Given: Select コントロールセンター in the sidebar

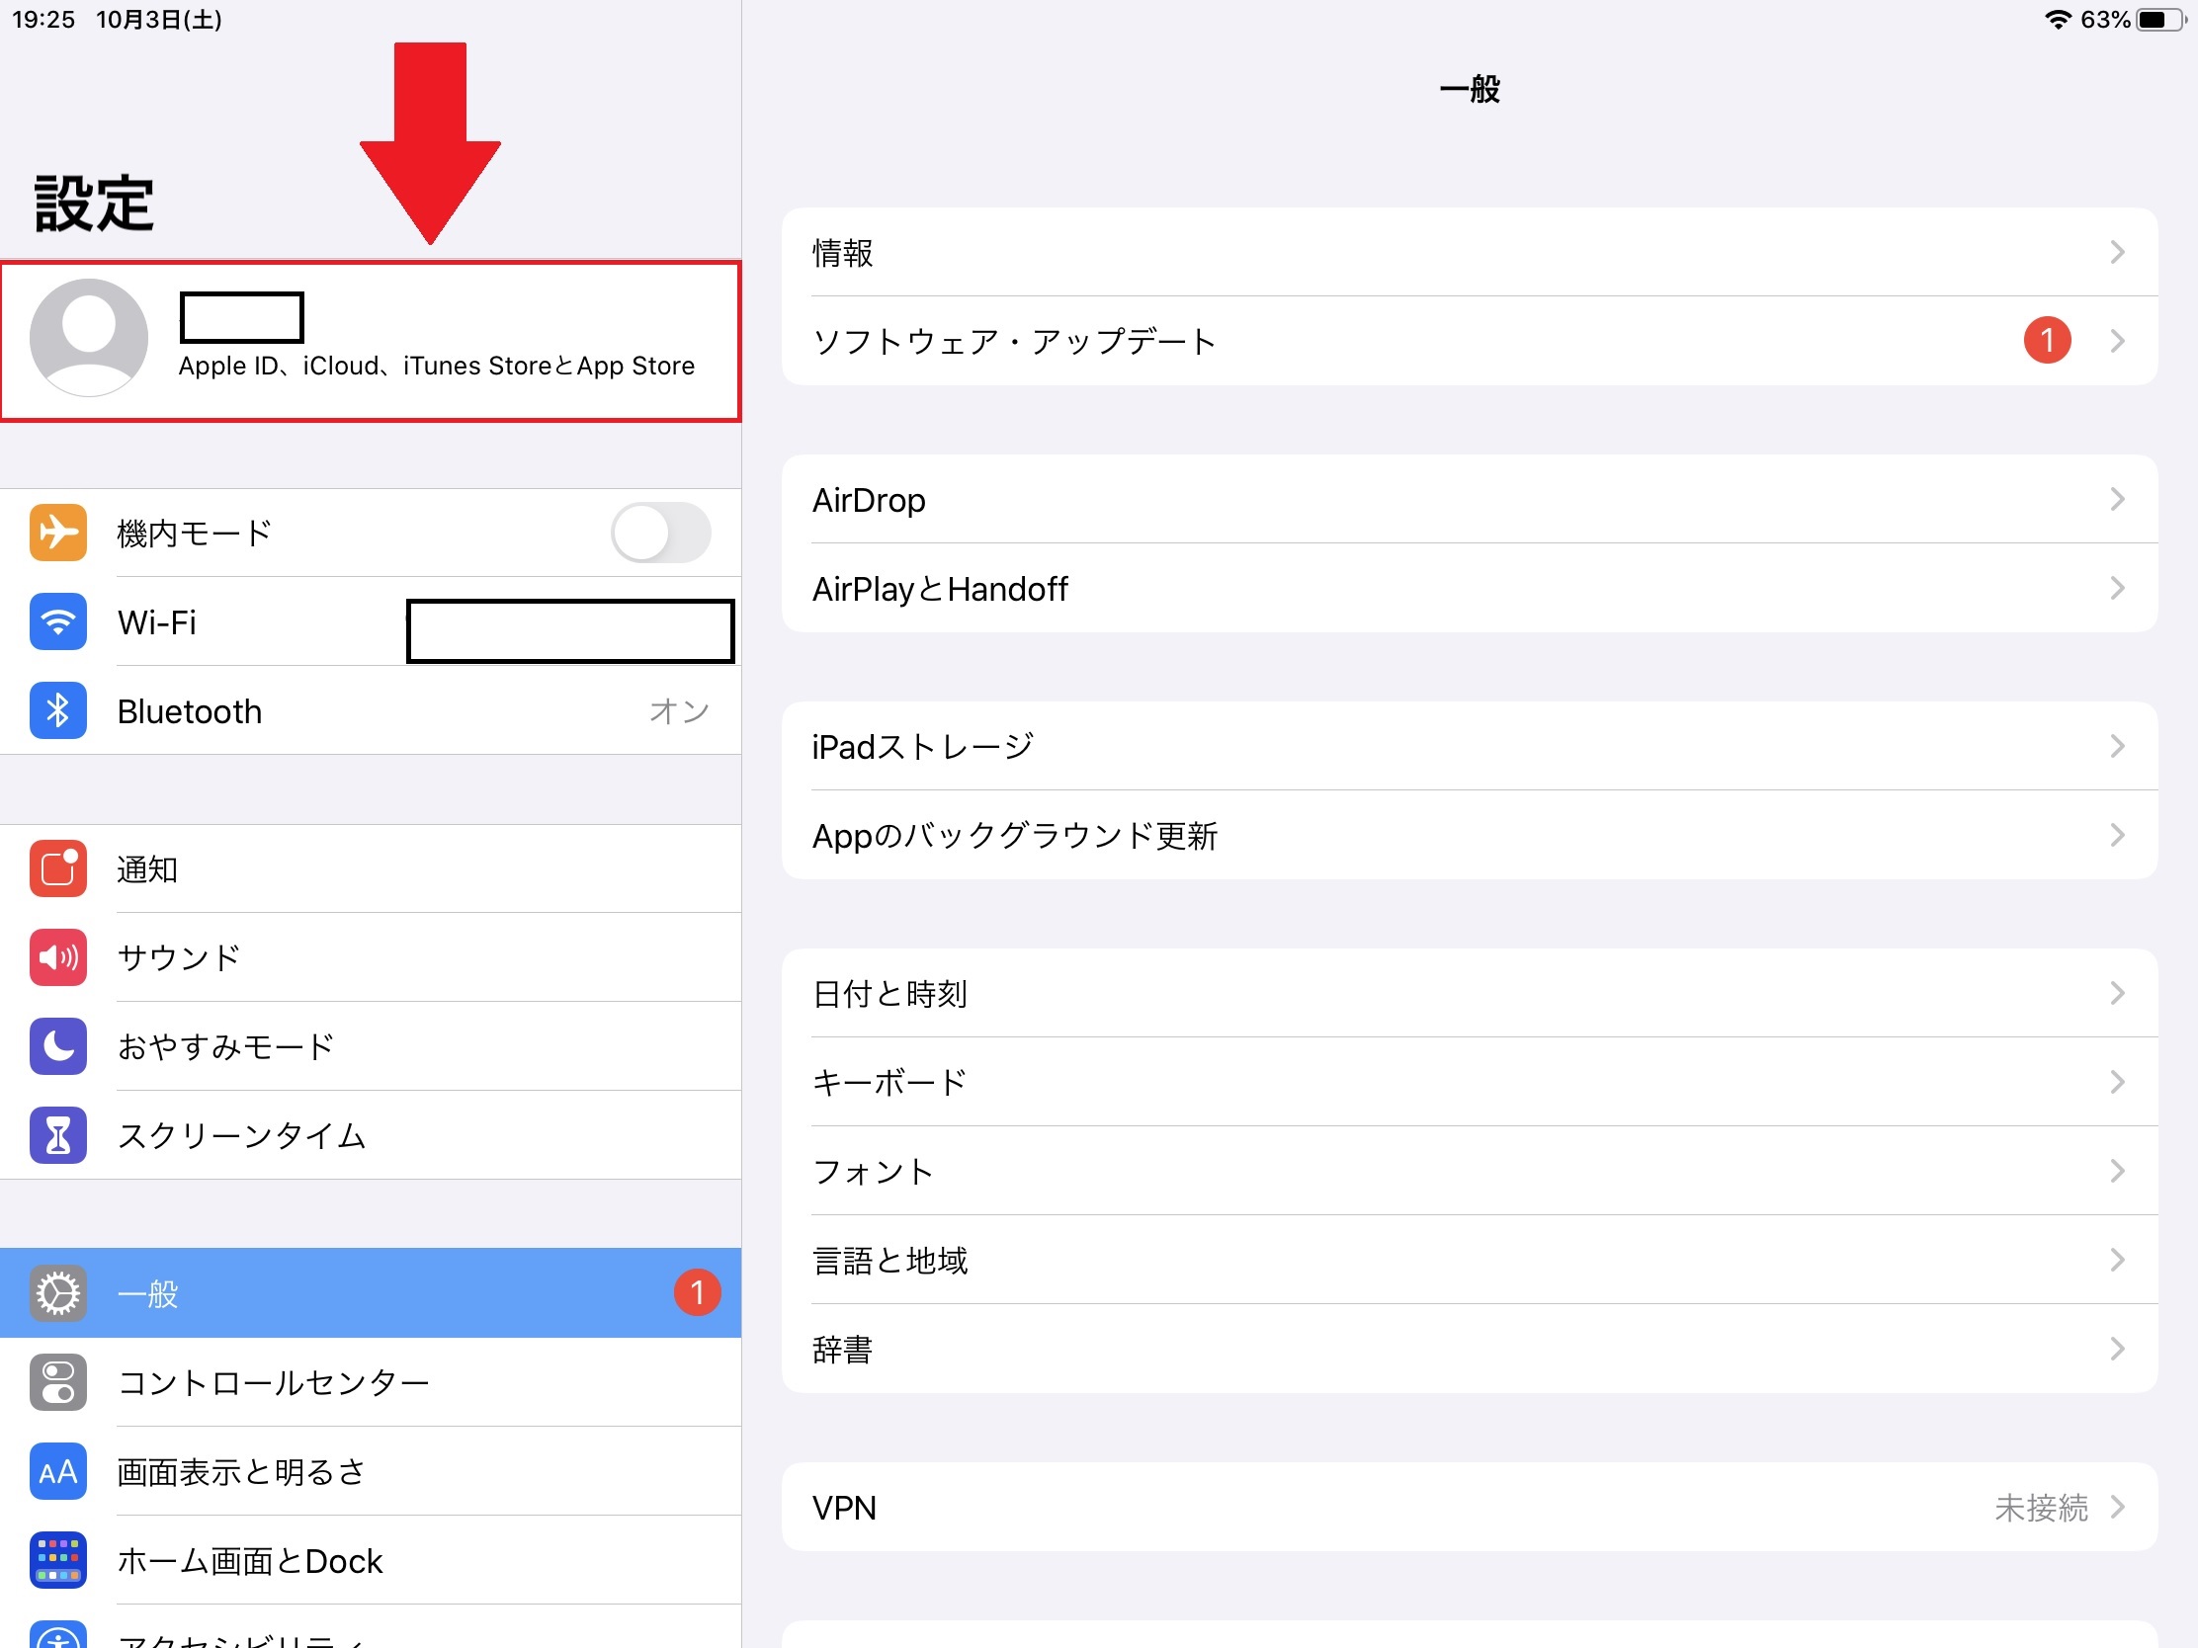Looking at the screenshot, I should click(x=371, y=1382).
